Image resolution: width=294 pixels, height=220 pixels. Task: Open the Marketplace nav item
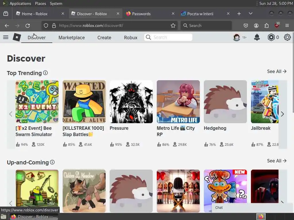tap(71, 38)
